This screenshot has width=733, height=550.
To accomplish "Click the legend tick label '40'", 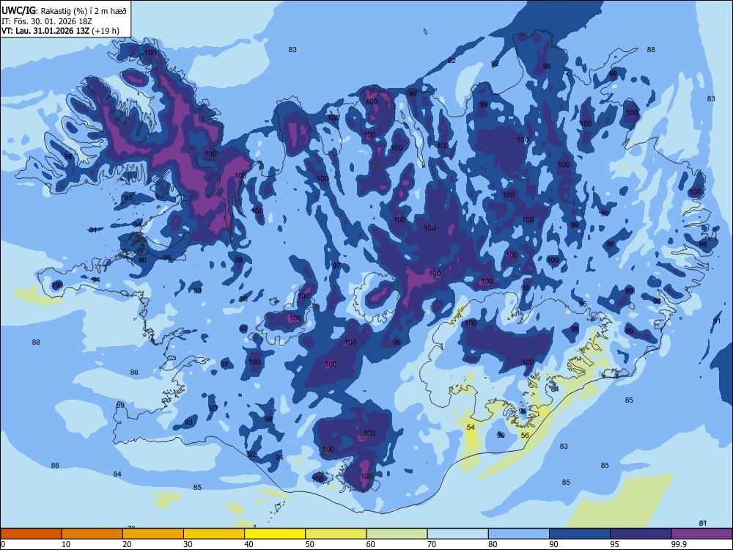I will pos(249,544).
